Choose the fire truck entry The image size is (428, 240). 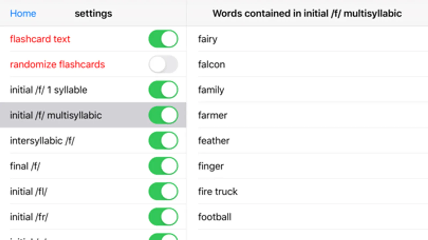pos(218,191)
